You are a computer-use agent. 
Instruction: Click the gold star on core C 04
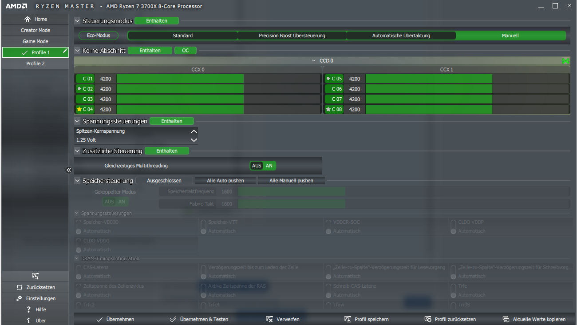79,109
